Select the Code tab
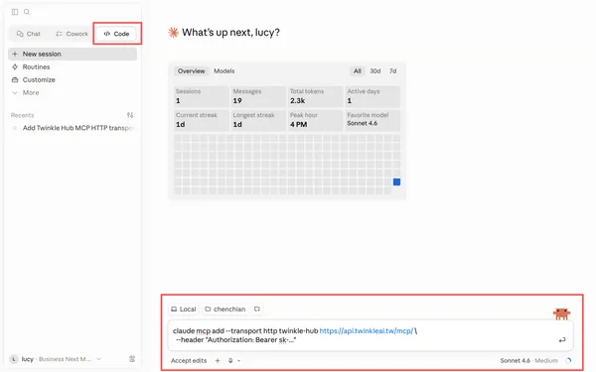Image resolution: width=596 pixels, height=372 pixels. pyautogui.click(x=116, y=34)
